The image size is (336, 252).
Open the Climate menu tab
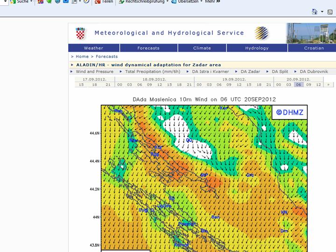202,48
